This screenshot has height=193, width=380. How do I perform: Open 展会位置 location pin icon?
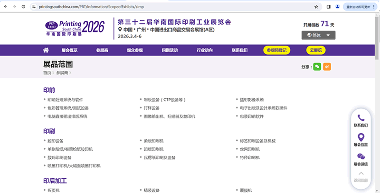(x=361, y=138)
